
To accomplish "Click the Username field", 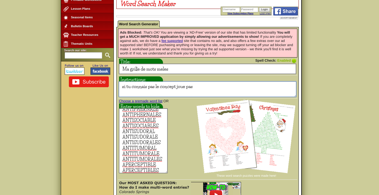I will click(231, 9).
